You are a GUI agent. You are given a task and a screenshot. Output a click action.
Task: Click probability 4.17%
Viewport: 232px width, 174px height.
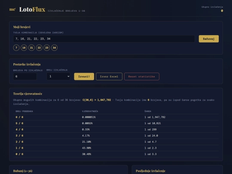click(x=86, y=135)
